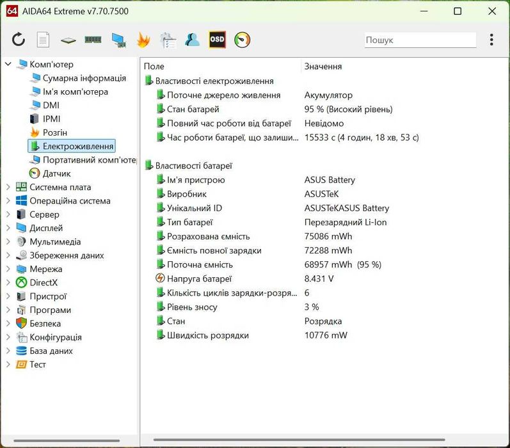This screenshot has width=510, height=448.
Task: Open the Датчик sensor page
Action: click(x=56, y=173)
